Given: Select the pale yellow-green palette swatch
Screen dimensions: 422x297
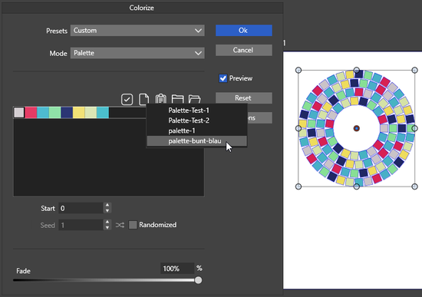Looking at the screenshot, I should (x=91, y=113).
